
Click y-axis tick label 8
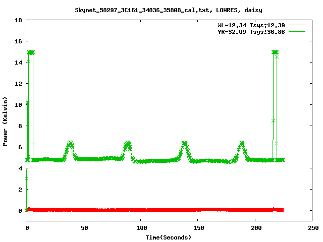click(x=20, y=126)
